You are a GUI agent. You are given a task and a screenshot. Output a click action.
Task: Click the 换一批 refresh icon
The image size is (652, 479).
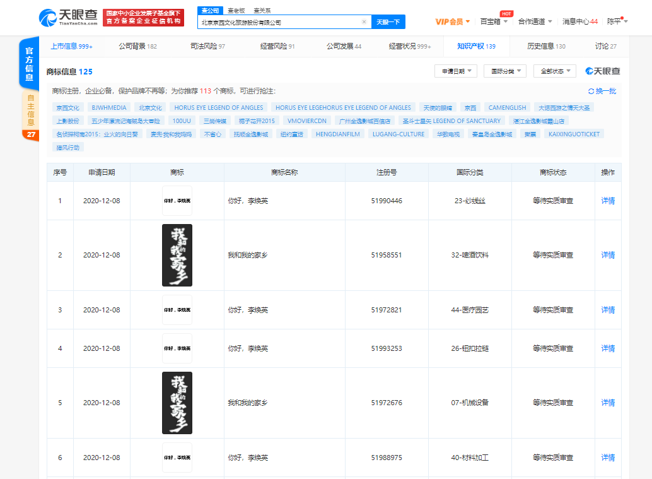coord(591,92)
